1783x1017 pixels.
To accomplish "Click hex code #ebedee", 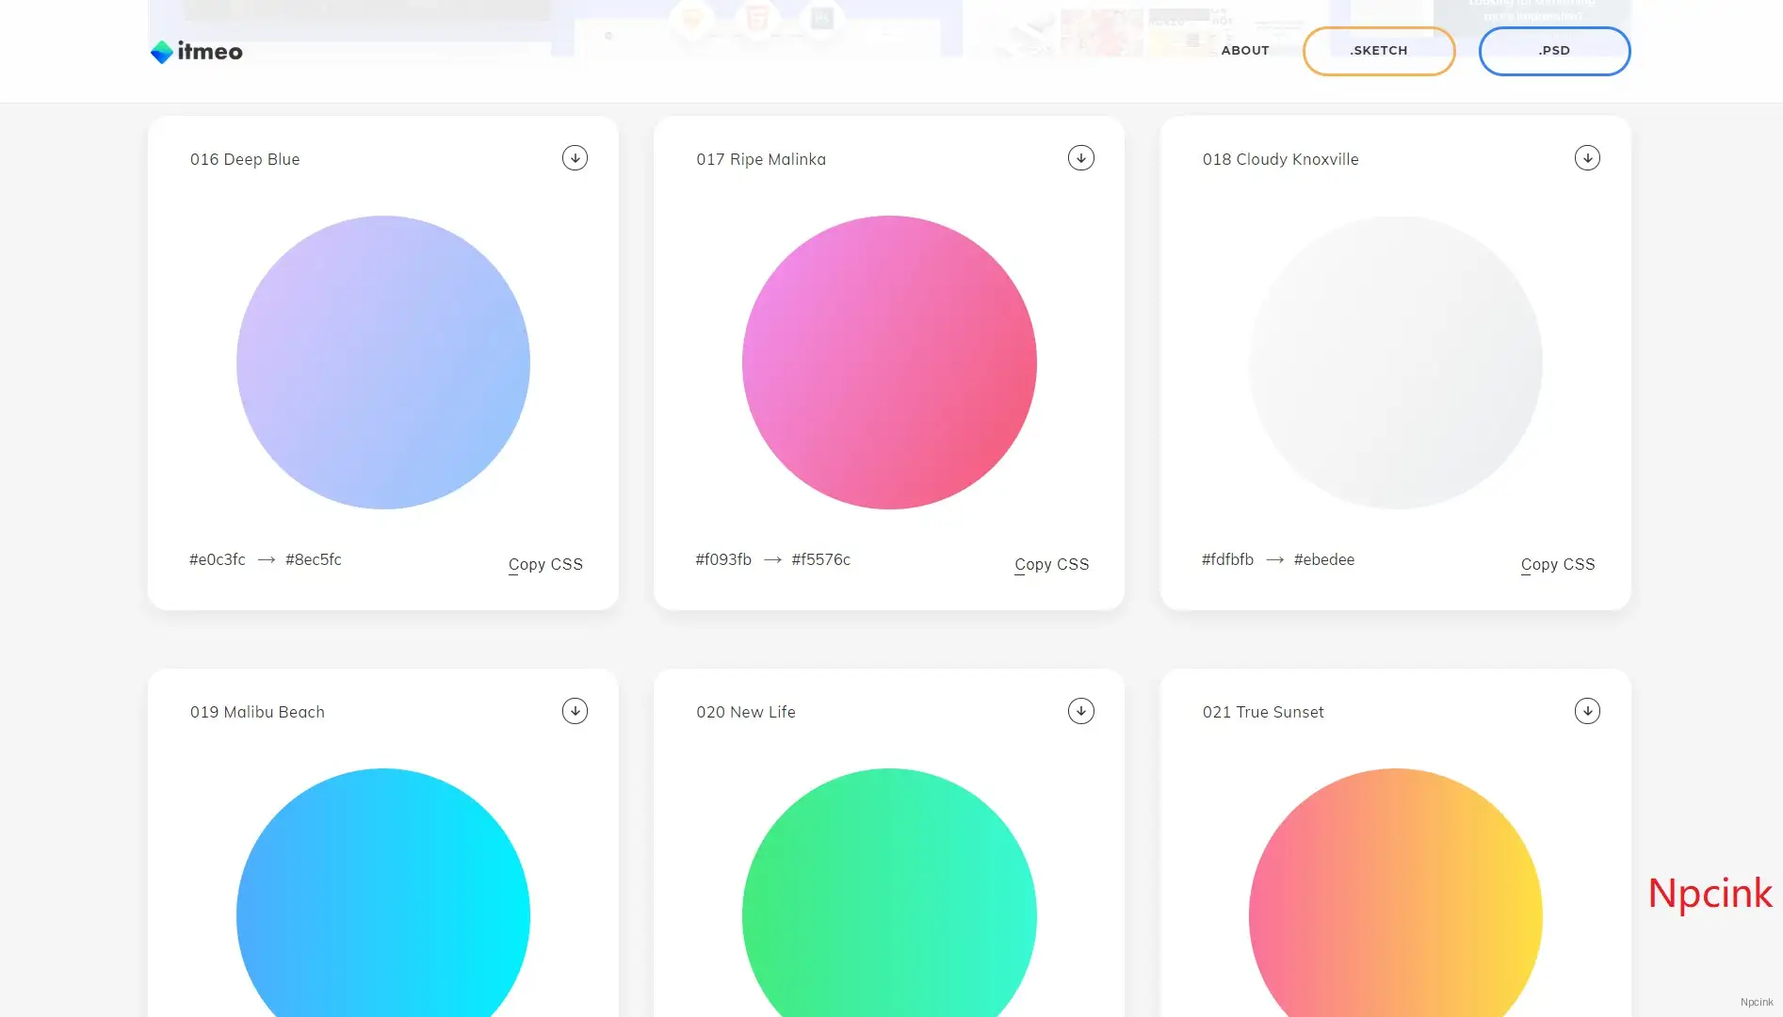I will coord(1323,559).
